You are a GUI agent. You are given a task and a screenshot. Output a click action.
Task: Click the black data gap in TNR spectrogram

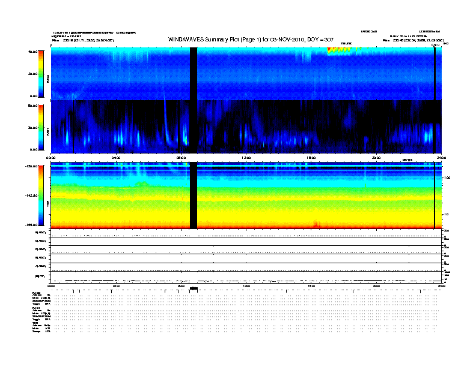coord(194,195)
